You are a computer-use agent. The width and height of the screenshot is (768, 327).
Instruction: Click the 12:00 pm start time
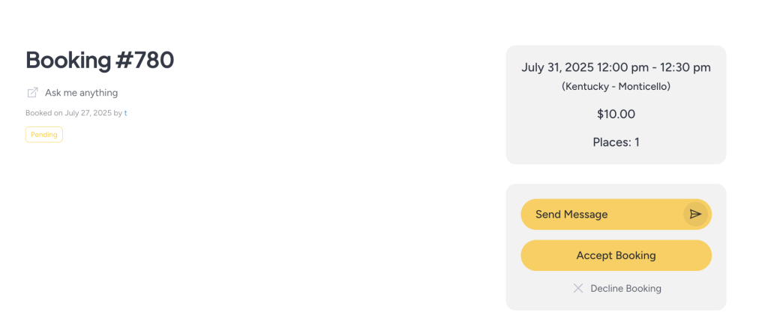click(x=623, y=67)
